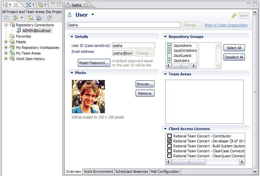Open the Mail Configuration tab
The width and height of the screenshot is (260, 176).
(x=165, y=171)
